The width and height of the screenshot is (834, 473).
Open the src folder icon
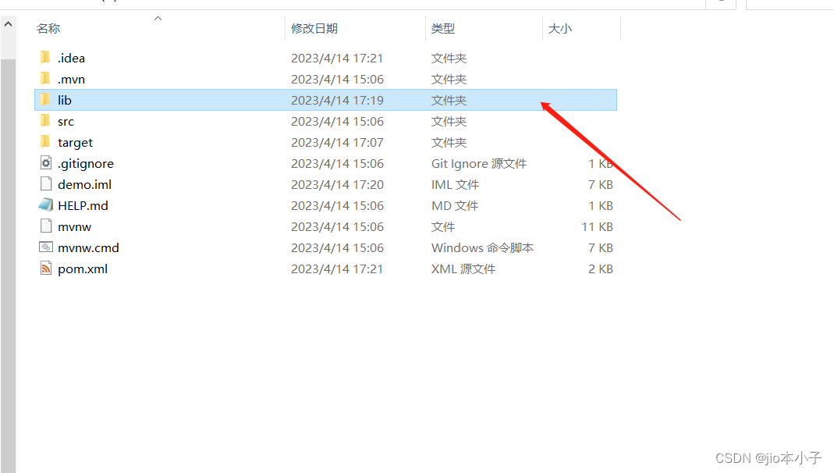tap(45, 121)
